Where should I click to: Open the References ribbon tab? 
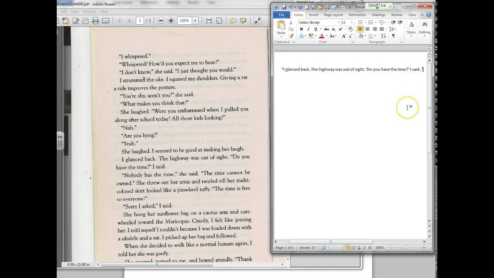click(357, 15)
